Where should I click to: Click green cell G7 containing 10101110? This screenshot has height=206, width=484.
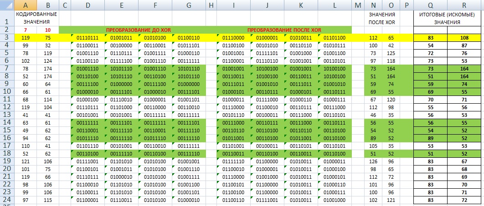[x=188, y=68]
